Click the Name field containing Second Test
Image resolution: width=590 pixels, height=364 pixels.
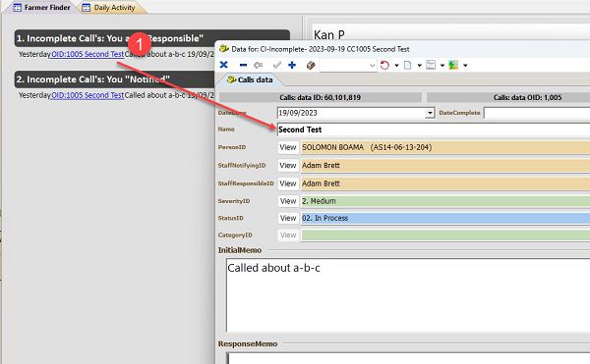(x=434, y=130)
